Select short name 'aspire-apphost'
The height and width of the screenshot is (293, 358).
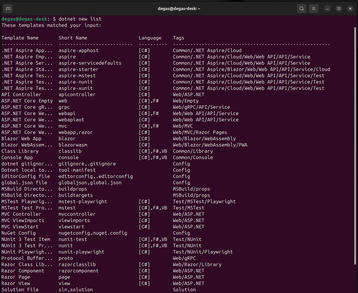[x=79, y=50]
